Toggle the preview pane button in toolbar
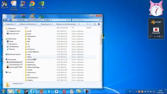This screenshot has width=167, height=94. click(x=94, y=24)
